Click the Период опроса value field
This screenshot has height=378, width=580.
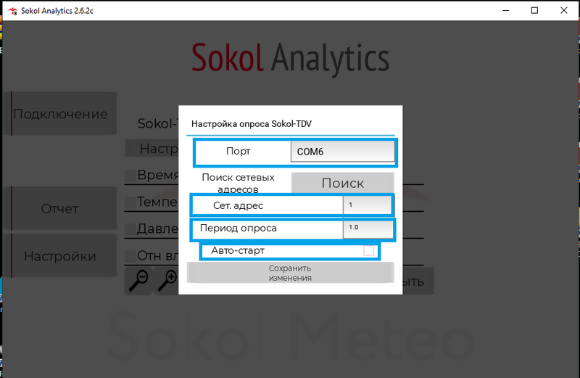coord(368,229)
